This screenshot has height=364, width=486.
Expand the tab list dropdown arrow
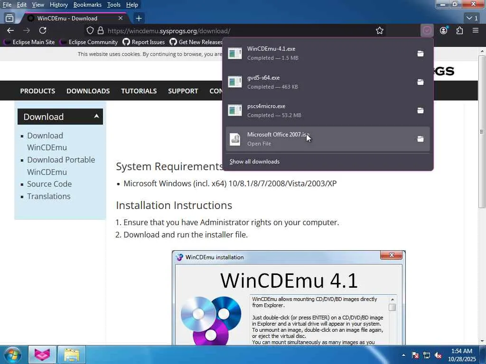pyautogui.click(x=472, y=18)
